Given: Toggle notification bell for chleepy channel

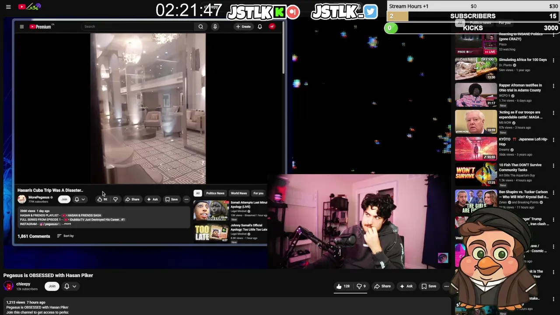Looking at the screenshot, I should [x=66, y=286].
